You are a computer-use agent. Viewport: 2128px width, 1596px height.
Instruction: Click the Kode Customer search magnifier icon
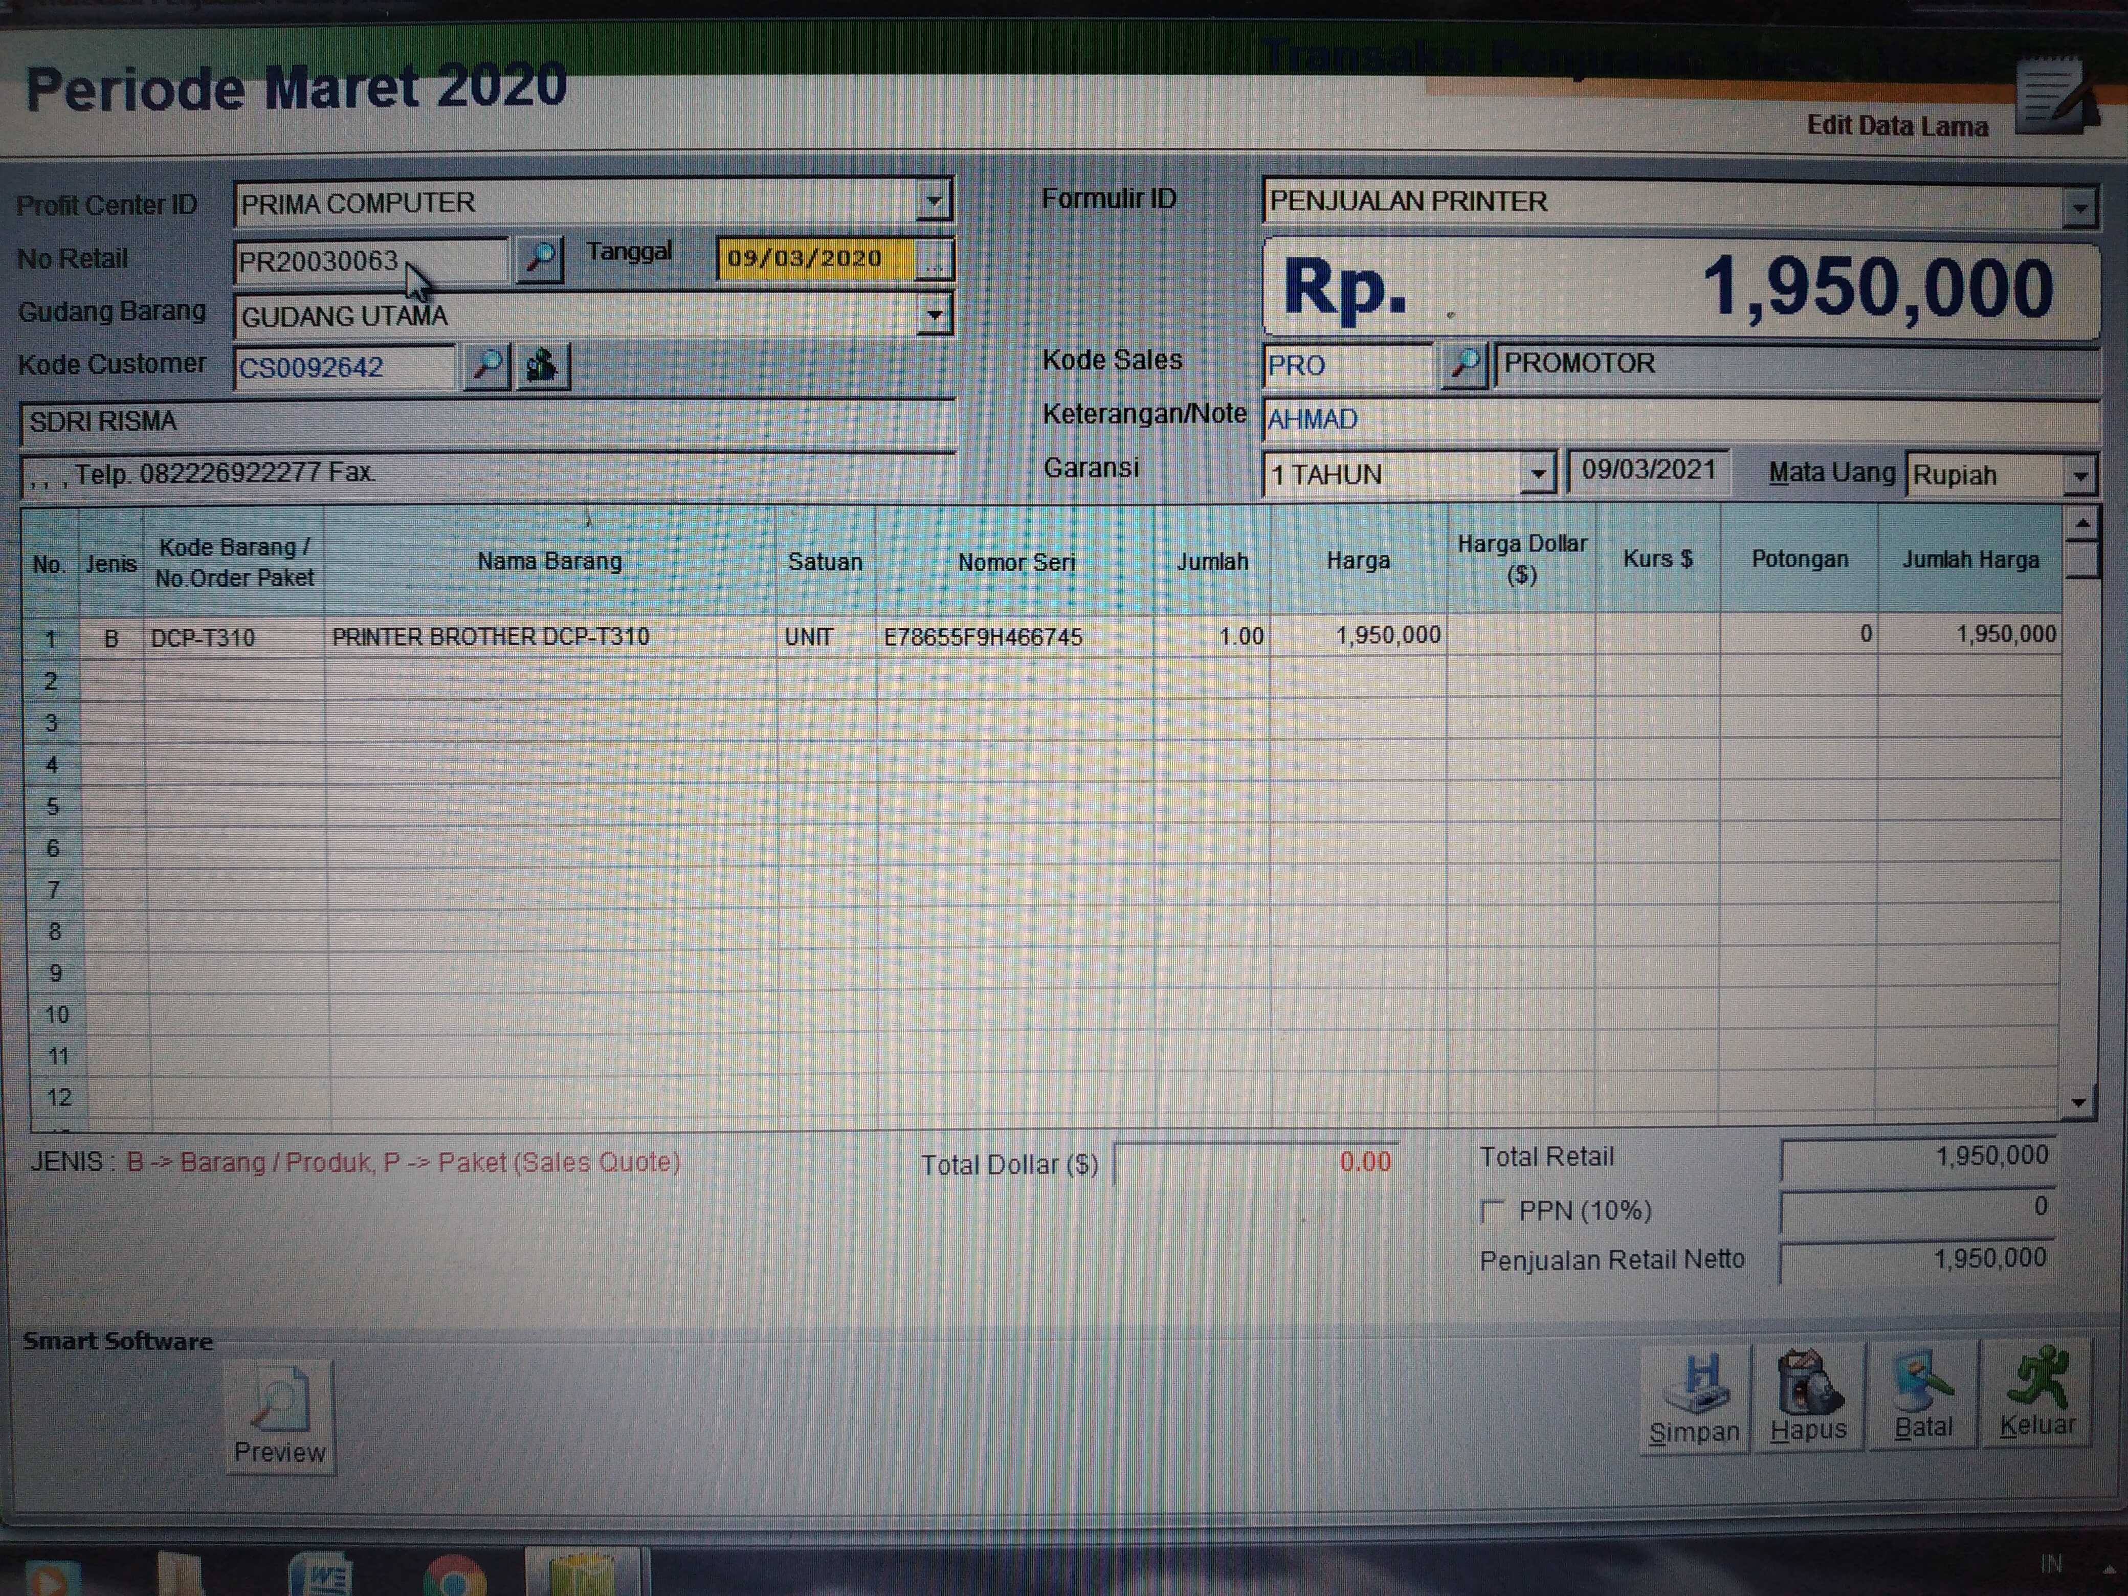click(x=487, y=366)
